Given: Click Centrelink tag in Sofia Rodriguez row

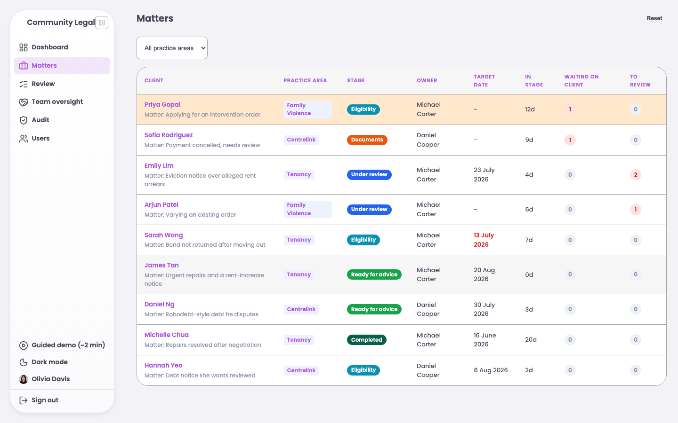Looking at the screenshot, I should pyautogui.click(x=301, y=140).
